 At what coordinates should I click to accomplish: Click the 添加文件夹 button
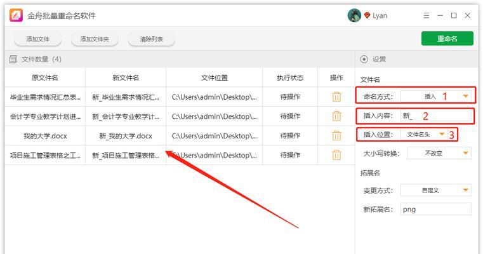95,39
